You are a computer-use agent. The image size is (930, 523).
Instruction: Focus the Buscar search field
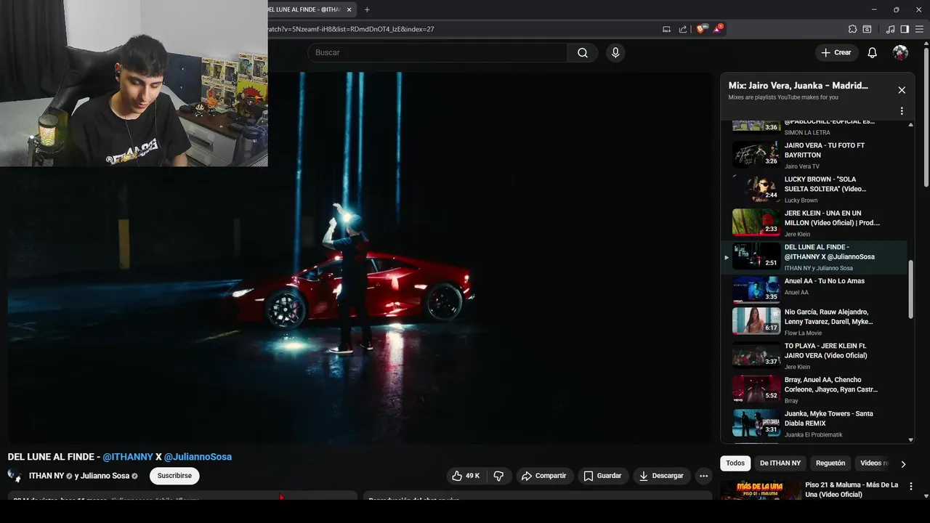pyautogui.click(x=437, y=52)
